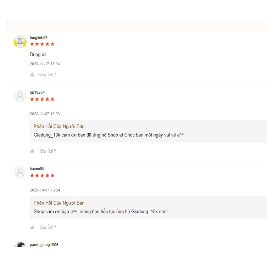Click thumbs-up icon under haiien98's review
Screen dimensions: 267x267
click(32, 227)
